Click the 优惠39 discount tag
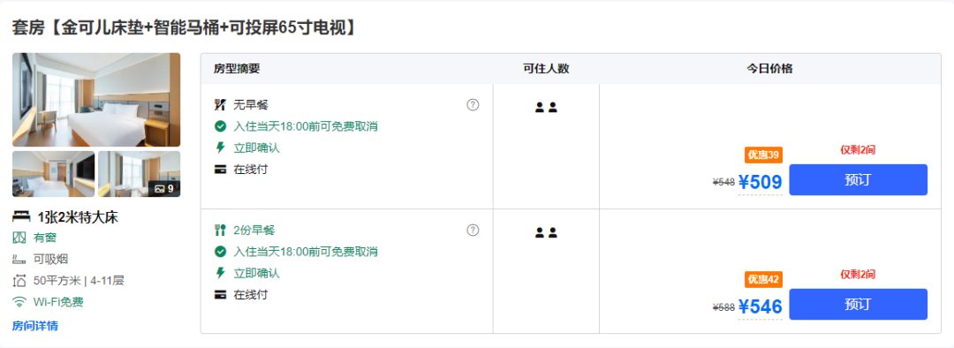This screenshot has width=954, height=348. click(763, 155)
